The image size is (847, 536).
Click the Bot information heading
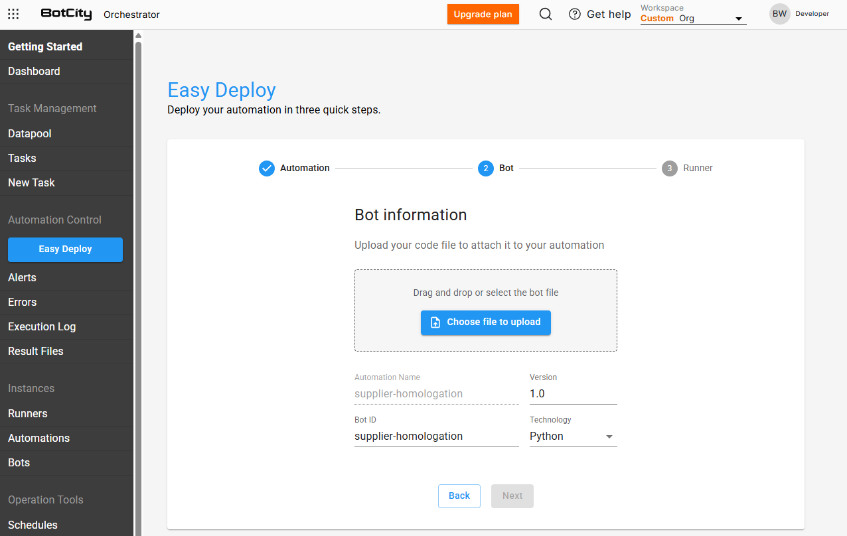pyautogui.click(x=411, y=216)
